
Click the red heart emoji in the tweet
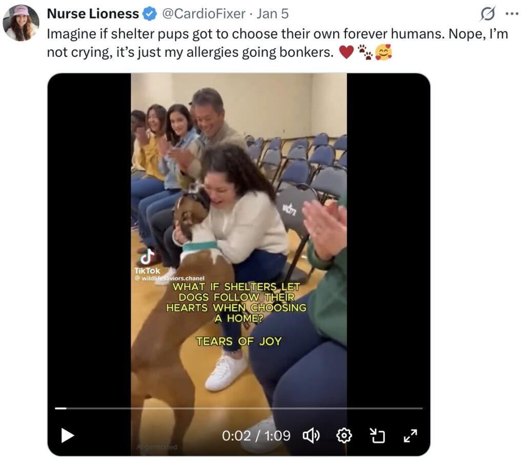[347, 52]
